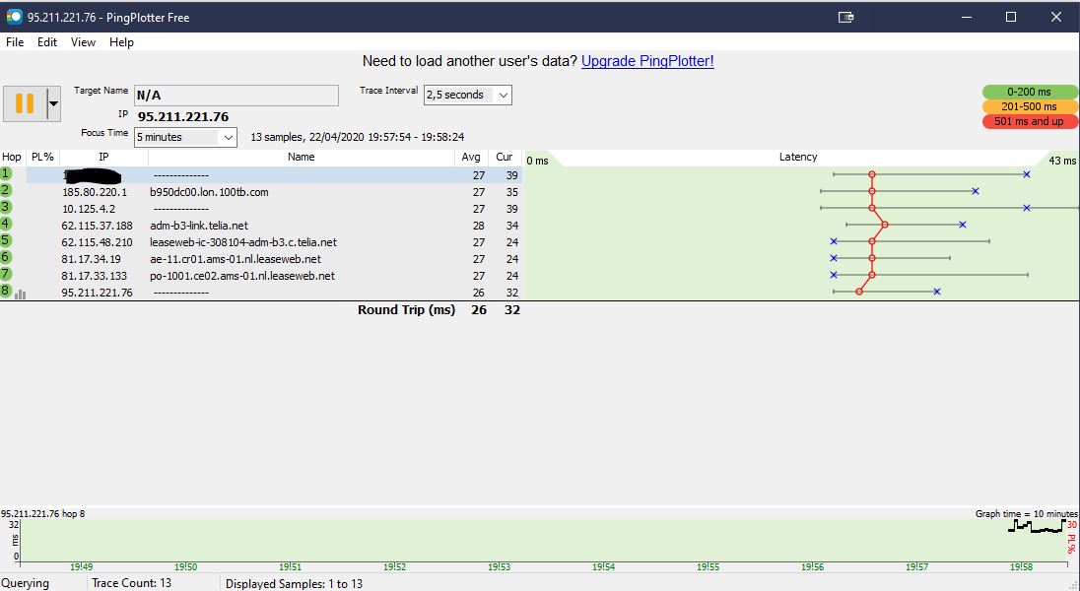Viewport: 1080px width, 591px height.
Task: Expand the Focus Time dropdown
Action: pyautogui.click(x=229, y=137)
